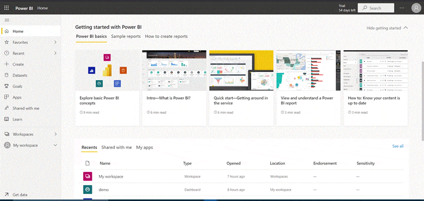Collapse getting started section chevron
The width and height of the screenshot is (424, 201).
click(406, 28)
